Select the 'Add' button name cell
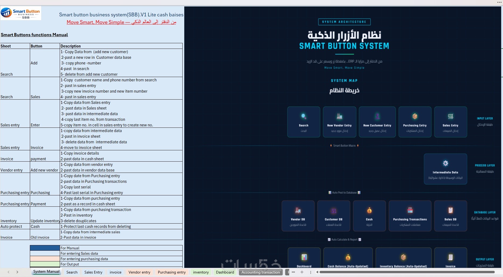Screen dimensions: 503x277 coord(45,63)
